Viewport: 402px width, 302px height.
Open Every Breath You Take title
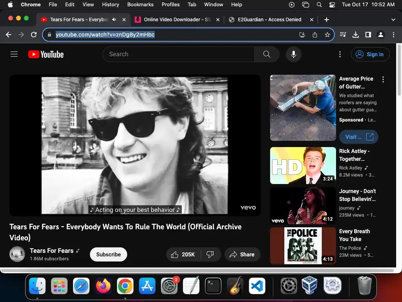click(354, 235)
